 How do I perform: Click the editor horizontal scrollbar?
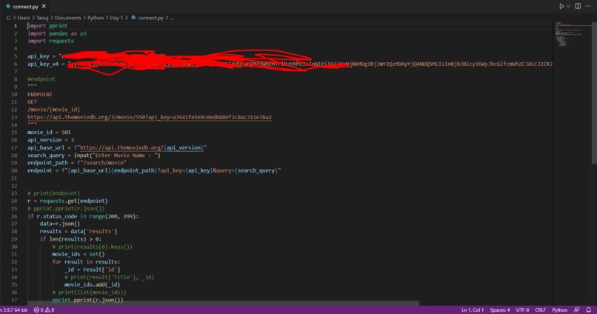point(223,304)
